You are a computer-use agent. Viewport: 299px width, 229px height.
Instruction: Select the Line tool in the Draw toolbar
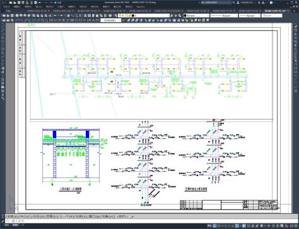click(3, 27)
